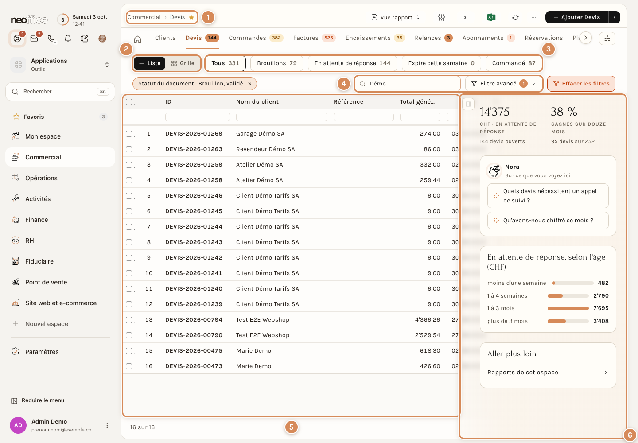Click the Effacer les filtres button
The width and height of the screenshot is (638, 443).
click(581, 83)
